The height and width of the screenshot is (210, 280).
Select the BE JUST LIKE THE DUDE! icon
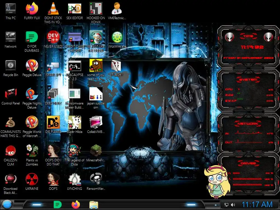click(x=96, y=42)
